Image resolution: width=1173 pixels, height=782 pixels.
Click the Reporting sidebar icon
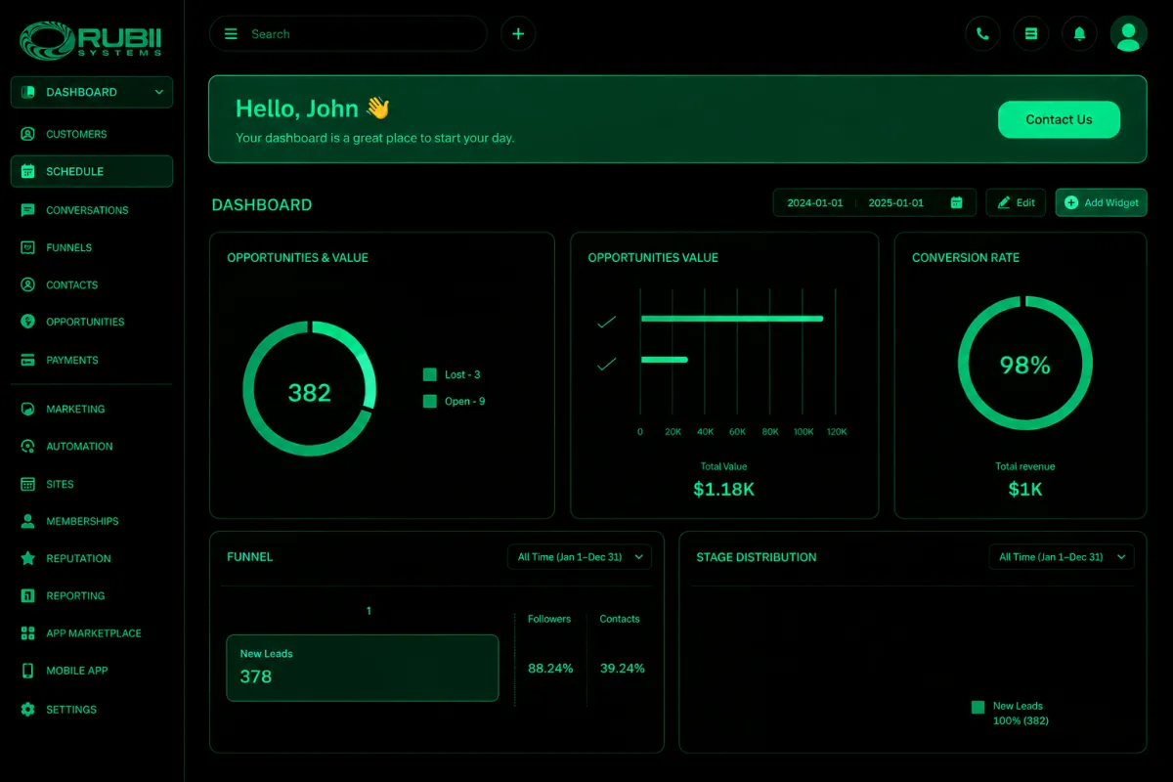click(27, 595)
